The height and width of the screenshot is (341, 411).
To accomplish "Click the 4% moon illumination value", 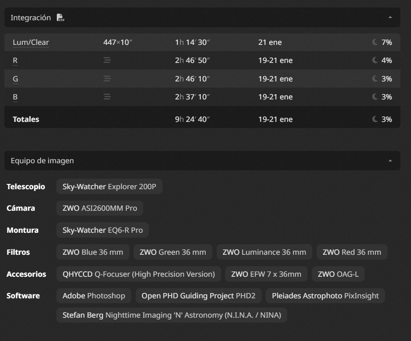I will coord(387,60).
